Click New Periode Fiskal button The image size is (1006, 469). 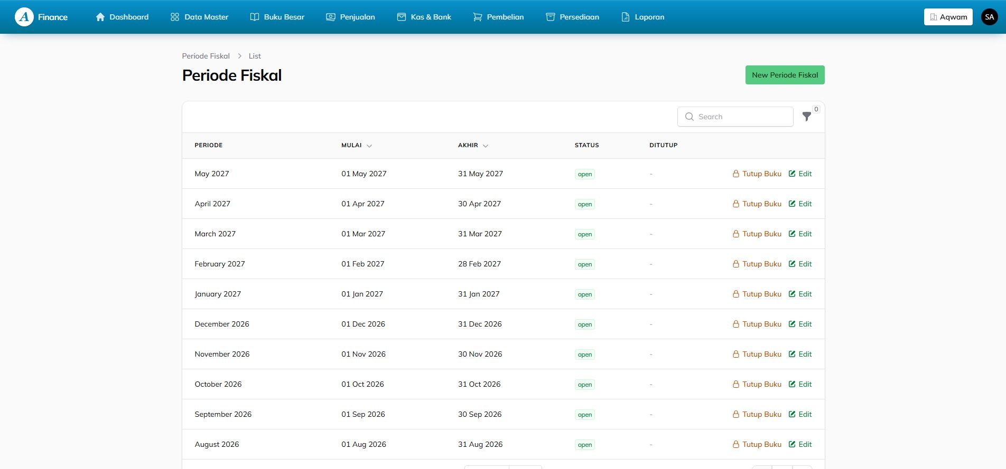(785, 75)
